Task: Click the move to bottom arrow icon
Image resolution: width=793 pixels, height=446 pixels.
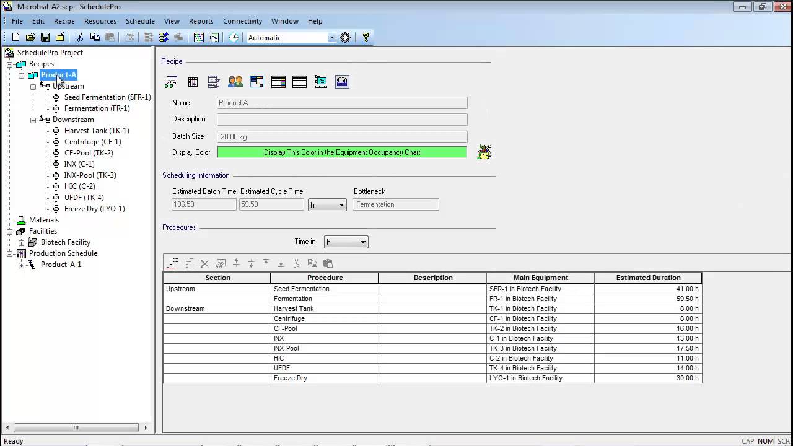Action: coord(281,263)
